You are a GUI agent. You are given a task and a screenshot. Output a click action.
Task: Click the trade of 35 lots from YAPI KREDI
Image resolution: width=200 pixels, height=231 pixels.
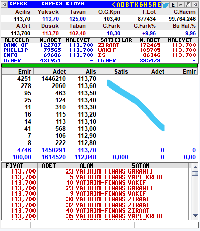tap(95, 216)
